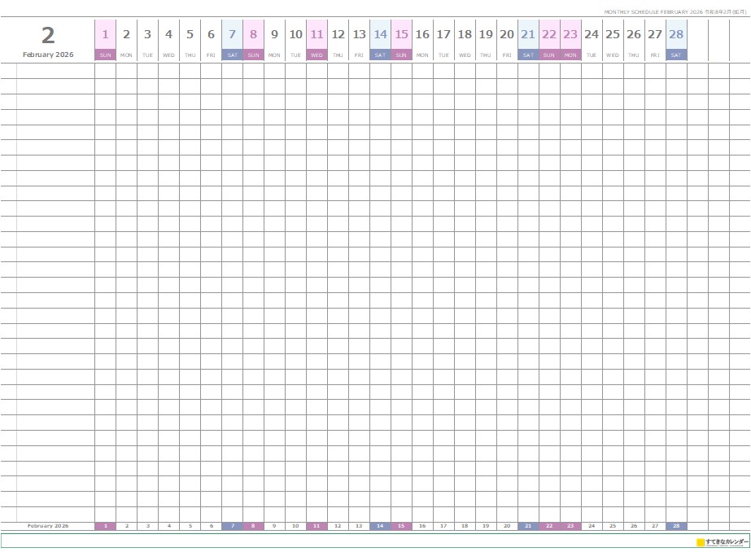Click the February 2026 label in the bottom row
This screenshot has width=751, height=552.
coord(48,526)
